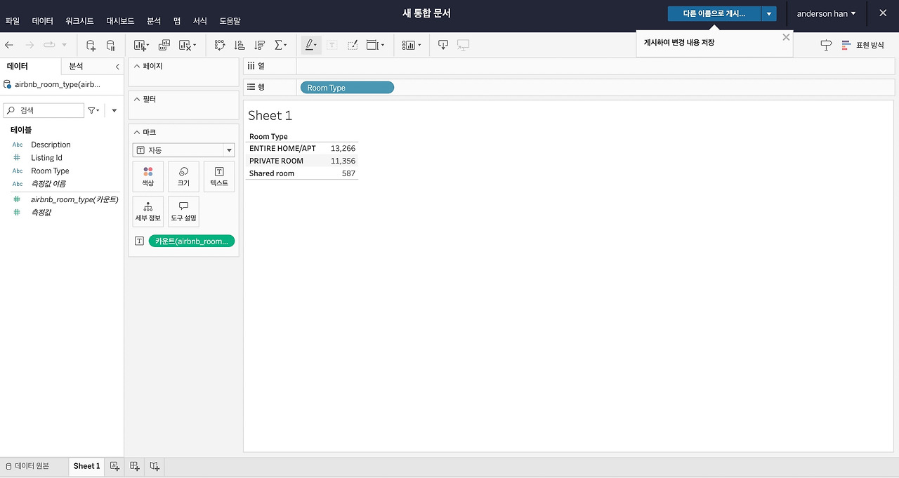Image resolution: width=899 pixels, height=478 pixels.
Task: Click the ENTIRE HOME/APT row header
Action: pyautogui.click(x=282, y=148)
